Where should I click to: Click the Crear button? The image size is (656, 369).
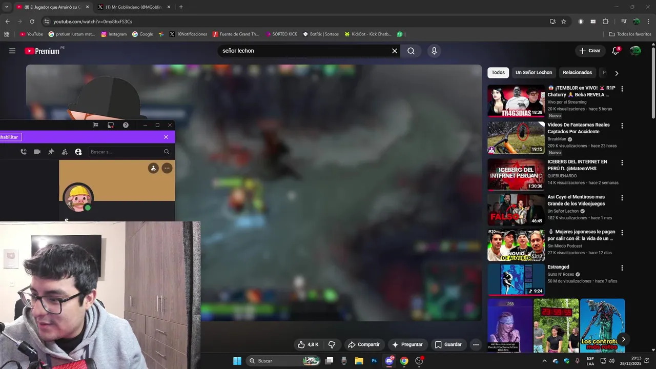pyautogui.click(x=589, y=51)
